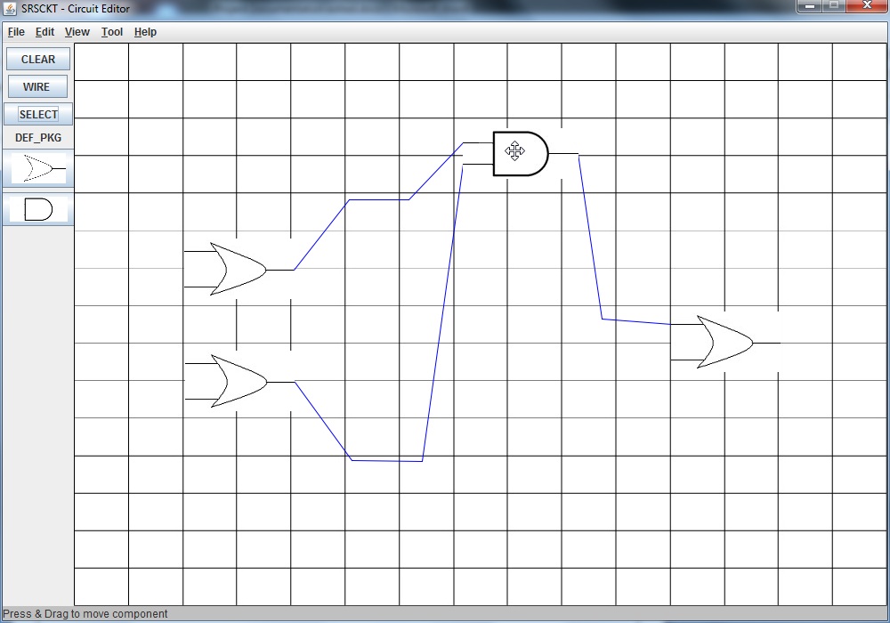Open the Edit menu

[44, 32]
